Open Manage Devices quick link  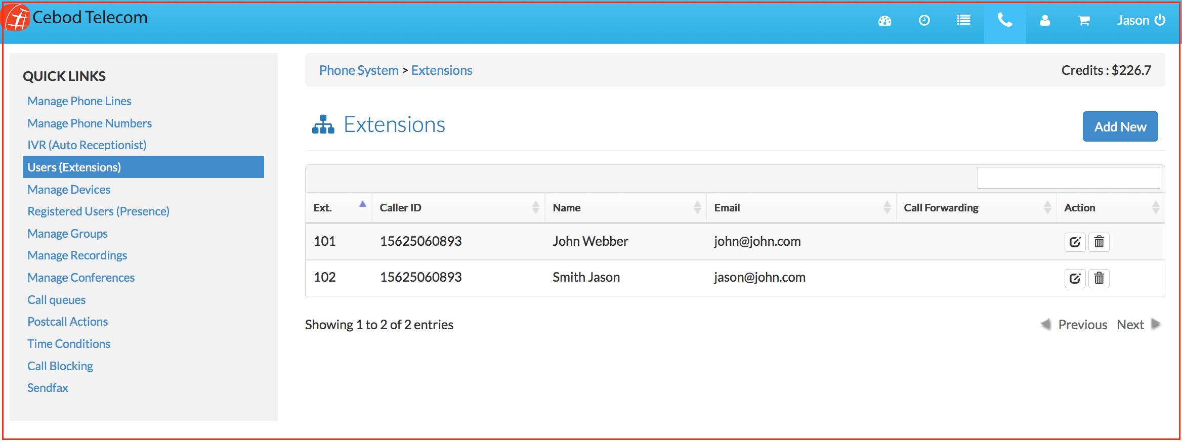[x=69, y=190]
